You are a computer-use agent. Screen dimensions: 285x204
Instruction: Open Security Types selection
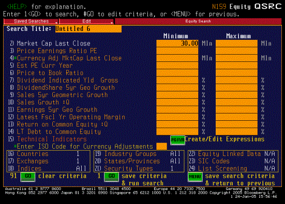point(128,168)
